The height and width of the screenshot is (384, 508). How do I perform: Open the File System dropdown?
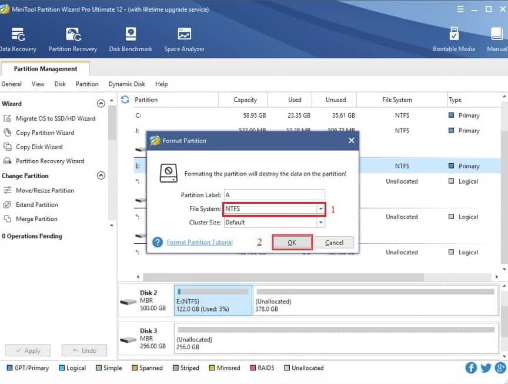[x=320, y=208]
